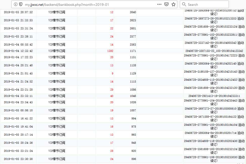Click VIP章节订阅 in the 12:33:42 row
The height and width of the screenshot is (164, 246).
tap(57, 51)
